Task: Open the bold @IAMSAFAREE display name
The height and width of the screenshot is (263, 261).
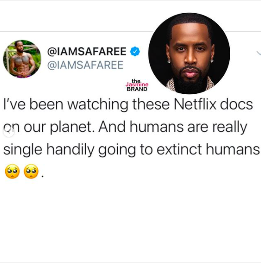Action: pos(87,51)
